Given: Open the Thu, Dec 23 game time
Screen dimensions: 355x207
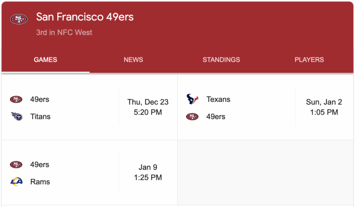Looking at the screenshot, I should pos(148,107).
